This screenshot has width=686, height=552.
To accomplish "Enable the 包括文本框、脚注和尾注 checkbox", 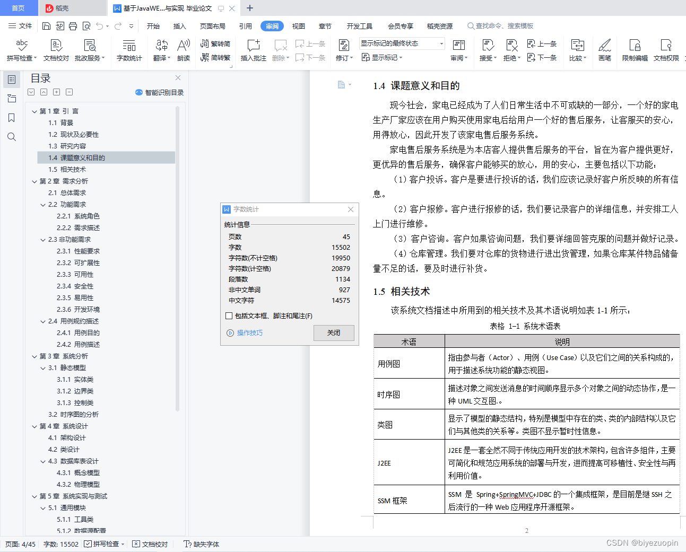I will 229,316.
